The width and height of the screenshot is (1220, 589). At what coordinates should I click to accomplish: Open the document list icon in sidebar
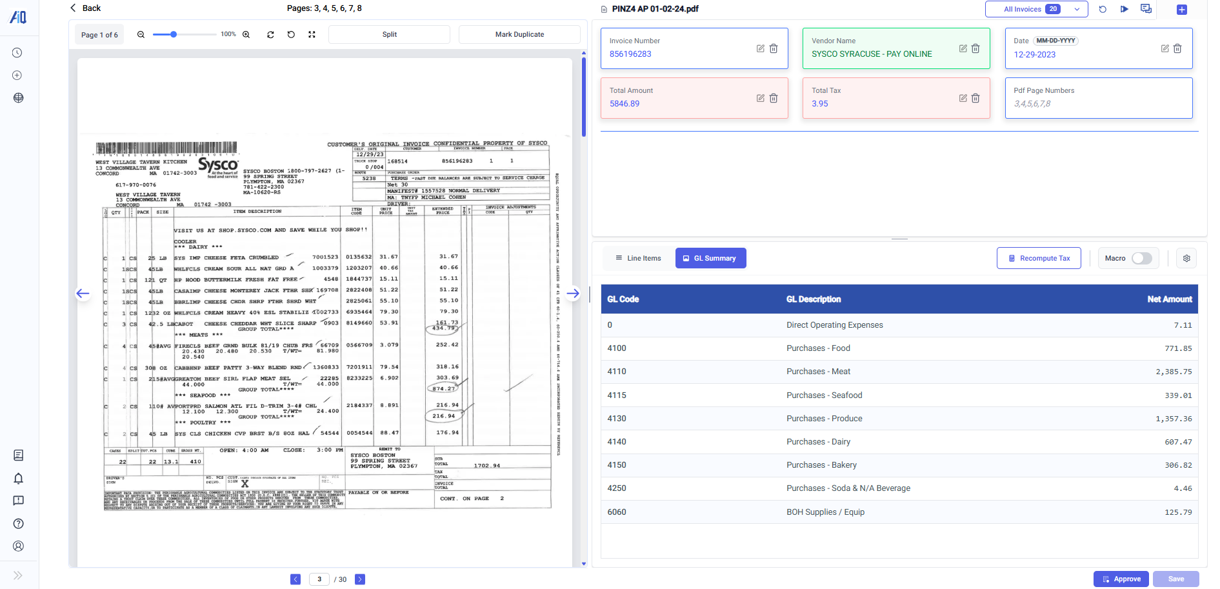18,455
